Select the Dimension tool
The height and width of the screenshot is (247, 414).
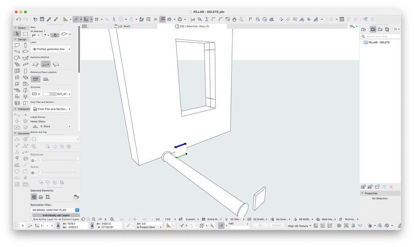(17, 139)
